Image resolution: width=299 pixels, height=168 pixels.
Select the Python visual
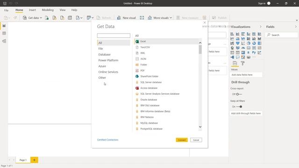254,53
